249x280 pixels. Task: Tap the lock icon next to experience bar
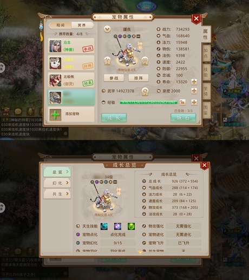[x=182, y=102]
